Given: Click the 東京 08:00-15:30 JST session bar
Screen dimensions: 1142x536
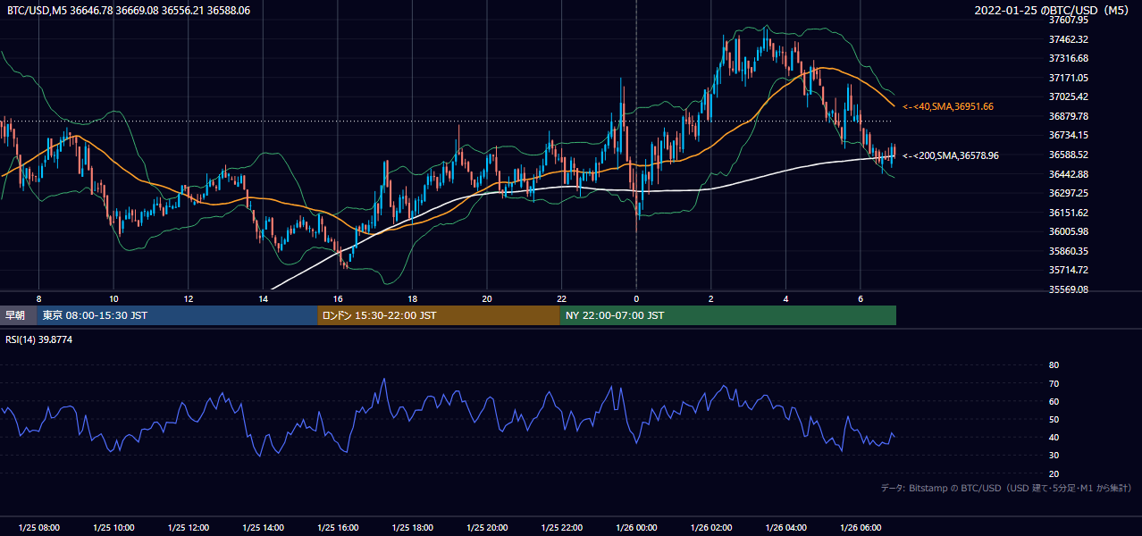Looking at the screenshot, I should (x=177, y=315).
